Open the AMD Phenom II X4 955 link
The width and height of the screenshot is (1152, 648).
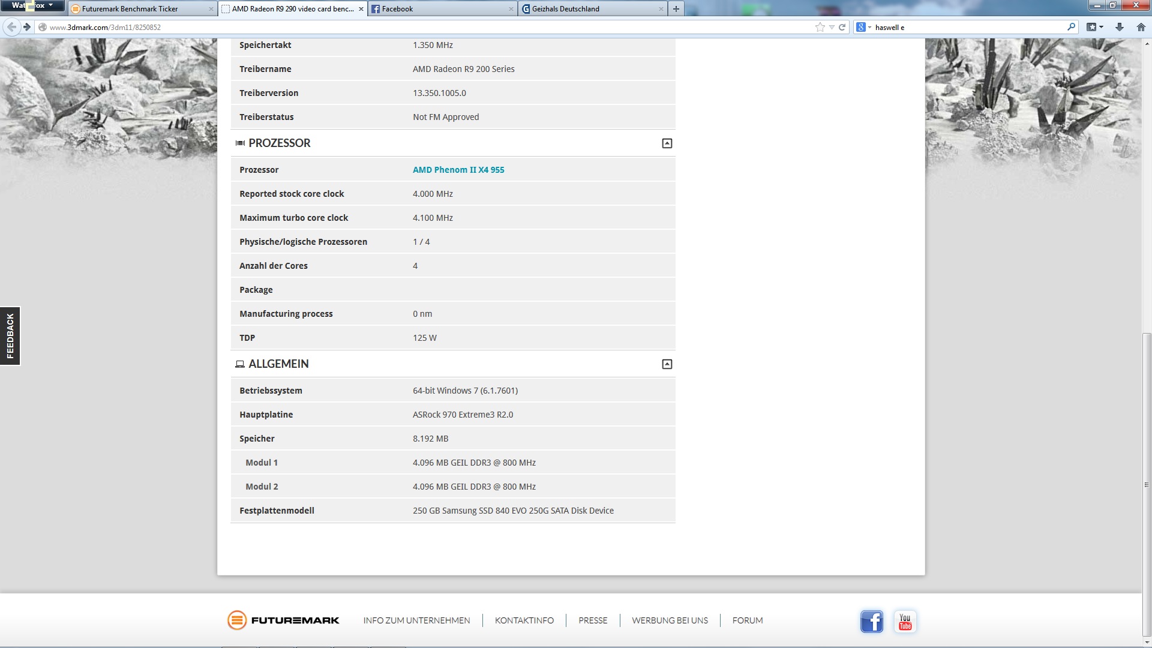pyautogui.click(x=458, y=170)
